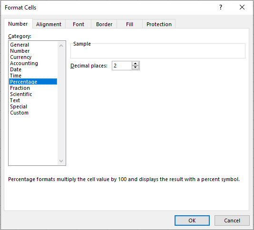
Task: Go to the Border tab
Action: [104, 24]
